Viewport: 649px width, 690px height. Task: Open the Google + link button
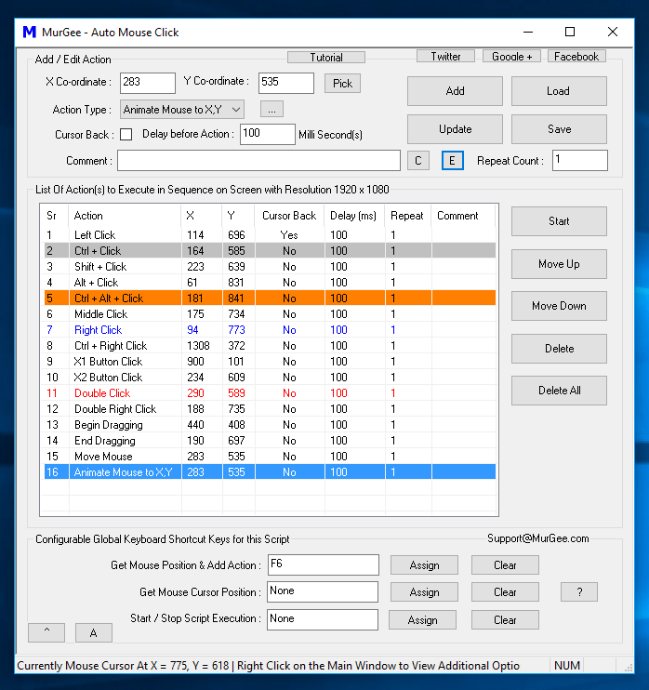pyautogui.click(x=511, y=57)
